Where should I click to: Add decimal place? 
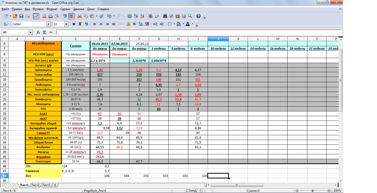click(141, 24)
